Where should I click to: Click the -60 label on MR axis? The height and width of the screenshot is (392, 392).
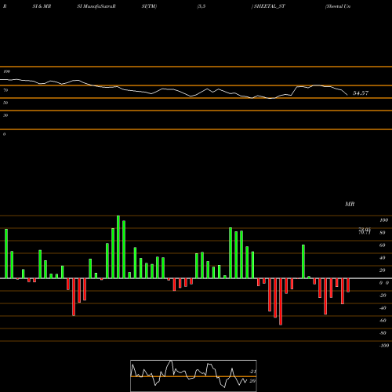pyautogui.click(x=383, y=321)
